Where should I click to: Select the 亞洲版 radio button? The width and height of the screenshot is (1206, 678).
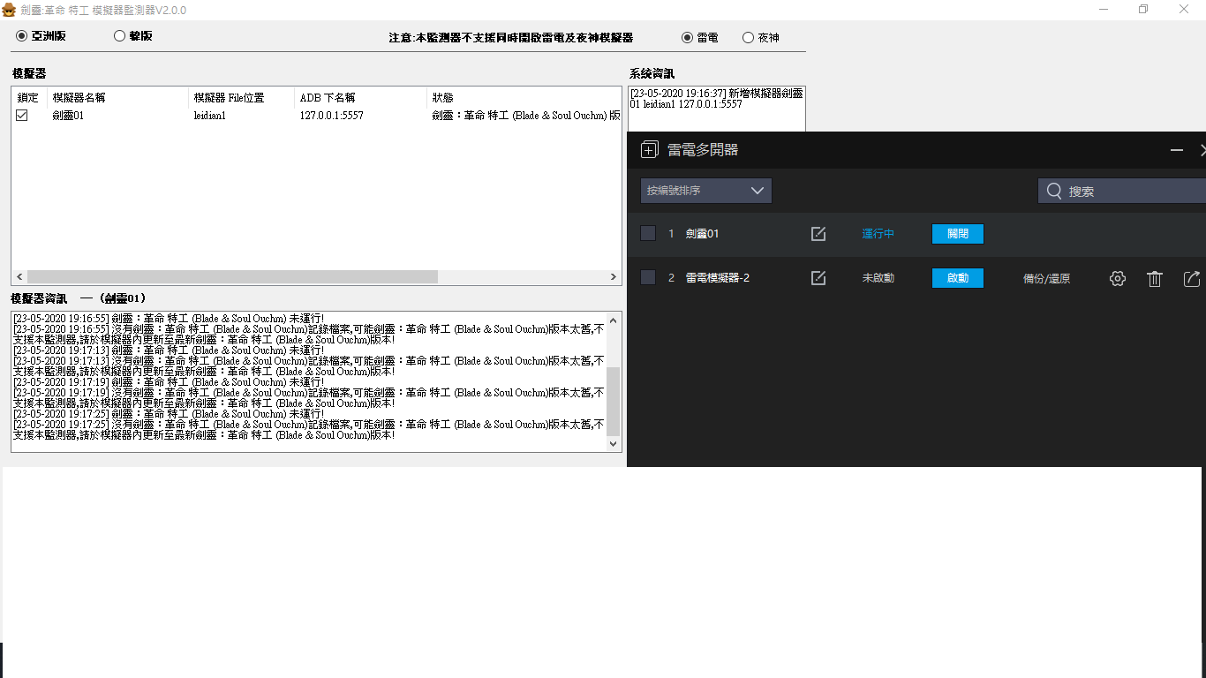(41, 36)
